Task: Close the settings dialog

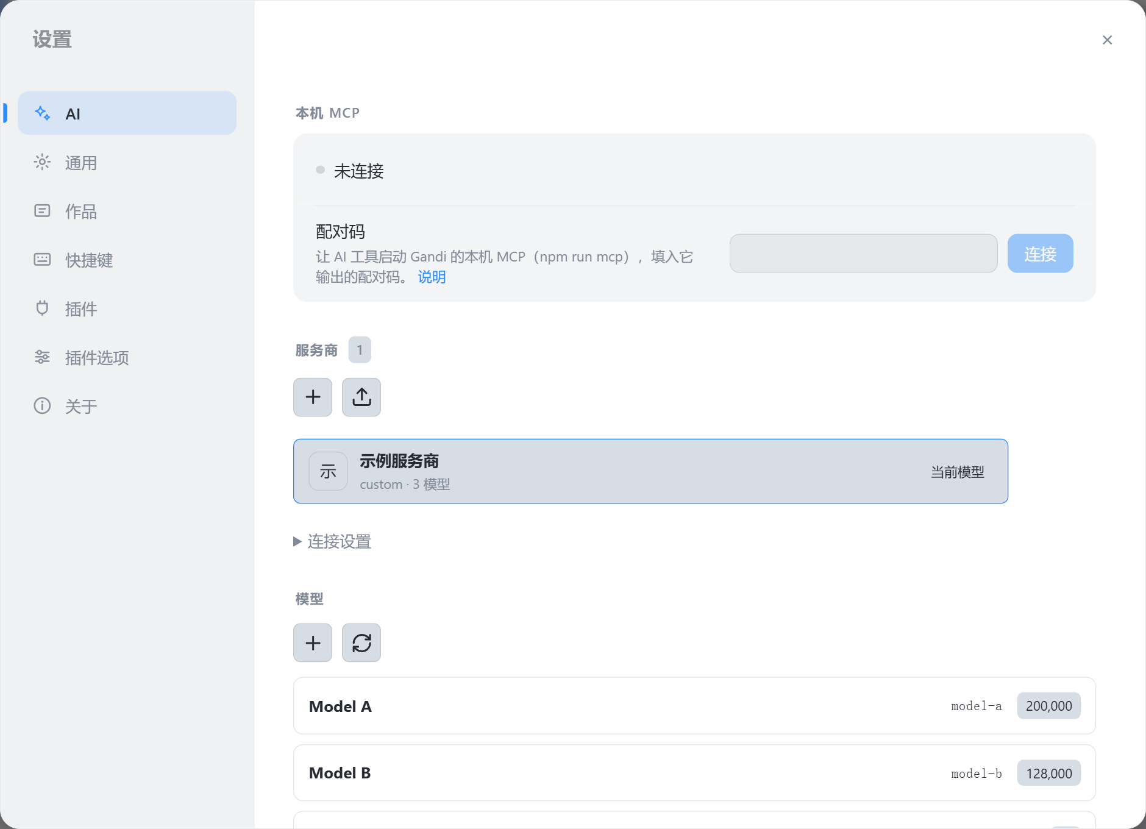Action: coord(1108,40)
